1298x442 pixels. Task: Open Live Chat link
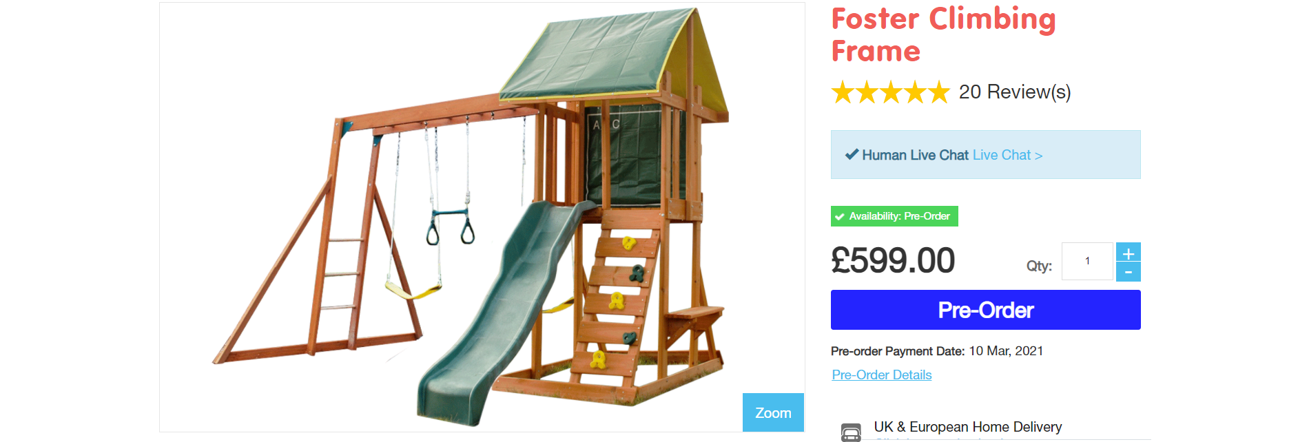click(1007, 155)
